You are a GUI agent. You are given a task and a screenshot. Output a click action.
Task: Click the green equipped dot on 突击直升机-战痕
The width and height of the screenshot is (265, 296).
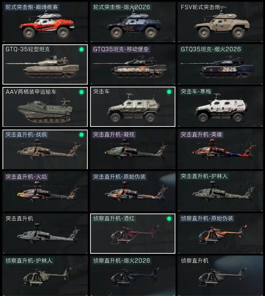pyautogui.click(x=81, y=135)
